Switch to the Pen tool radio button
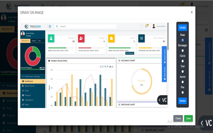Screen dimensions: 213x133 tap(182, 92)
